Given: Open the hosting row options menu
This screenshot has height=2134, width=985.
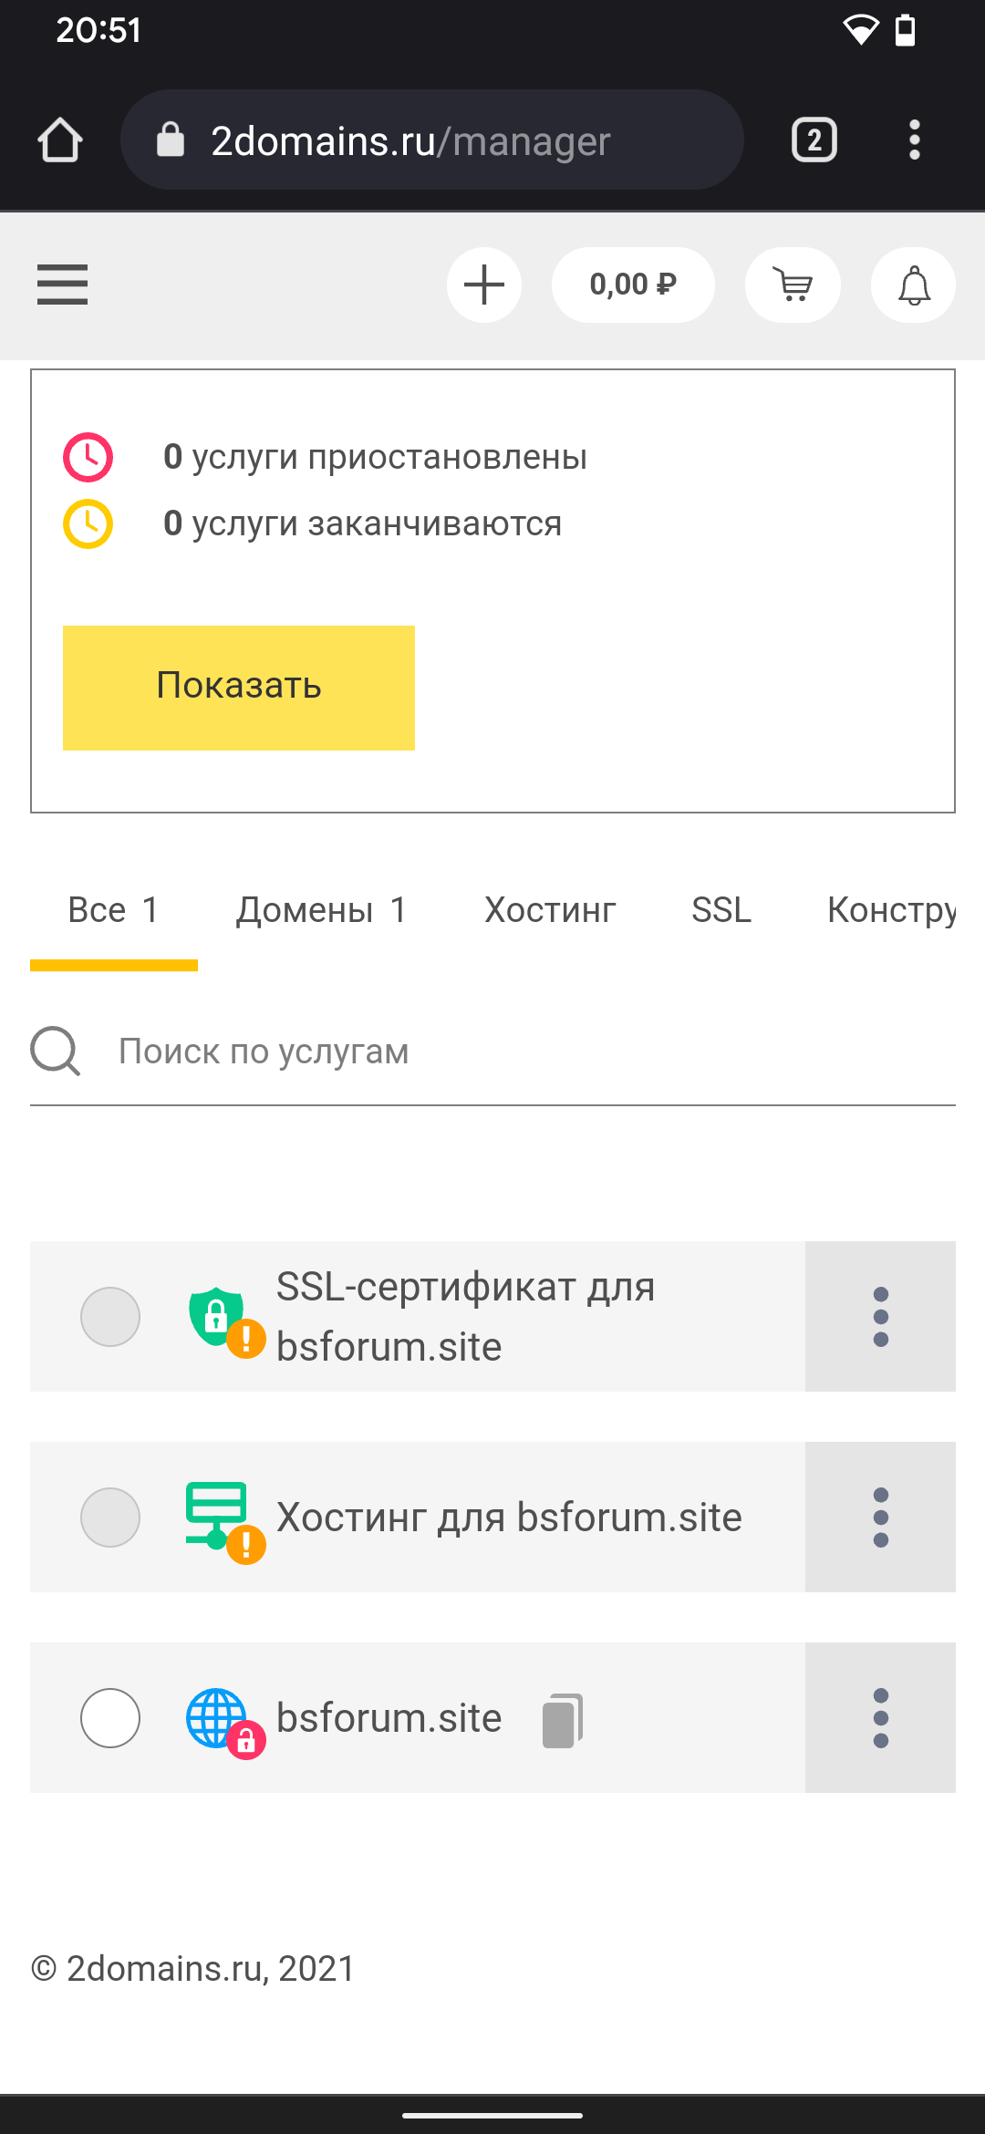Looking at the screenshot, I should coord(880,1518).
